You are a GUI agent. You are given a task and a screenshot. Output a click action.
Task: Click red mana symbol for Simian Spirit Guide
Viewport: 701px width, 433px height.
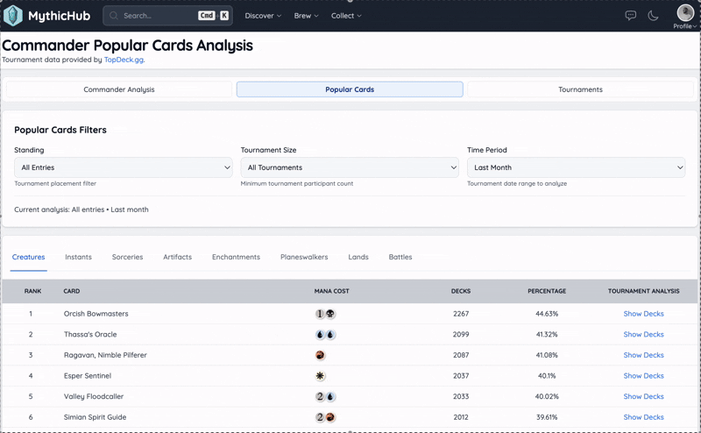coord(330,417)
